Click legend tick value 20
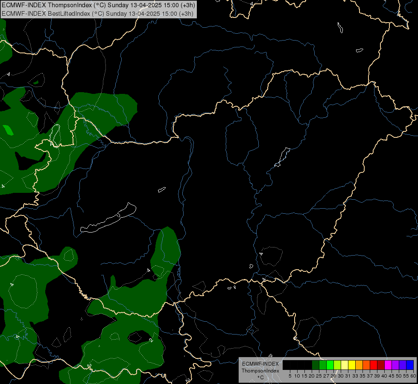Viewport: 418px width, 384px height. tap(312, 376)
